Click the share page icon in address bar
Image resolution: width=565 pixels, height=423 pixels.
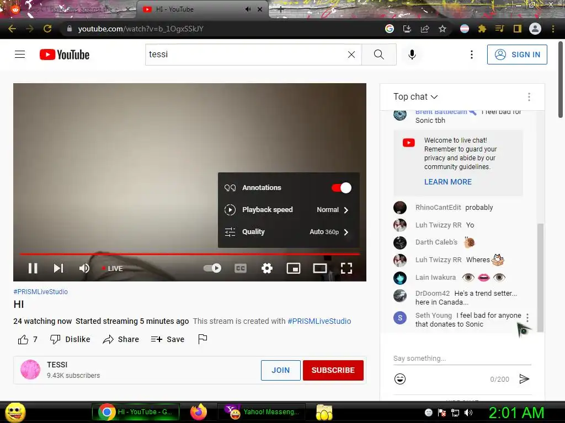425,29
